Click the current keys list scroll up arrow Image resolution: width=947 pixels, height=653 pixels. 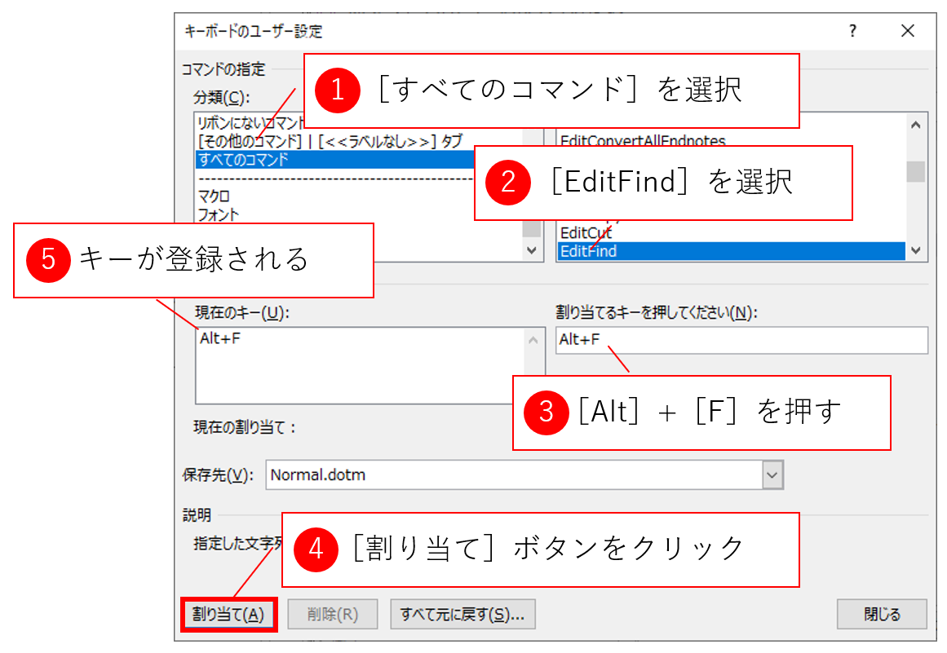point(533,340)
